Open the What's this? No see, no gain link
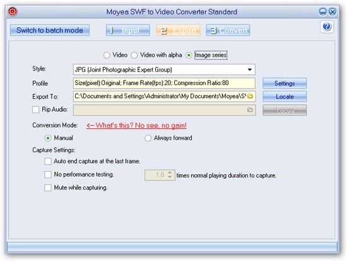 (x=136, y=125)
